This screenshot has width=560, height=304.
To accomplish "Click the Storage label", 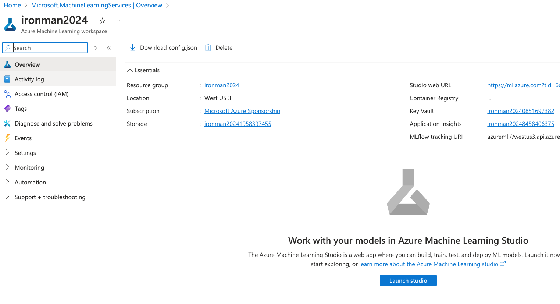I will coord(137,124).
